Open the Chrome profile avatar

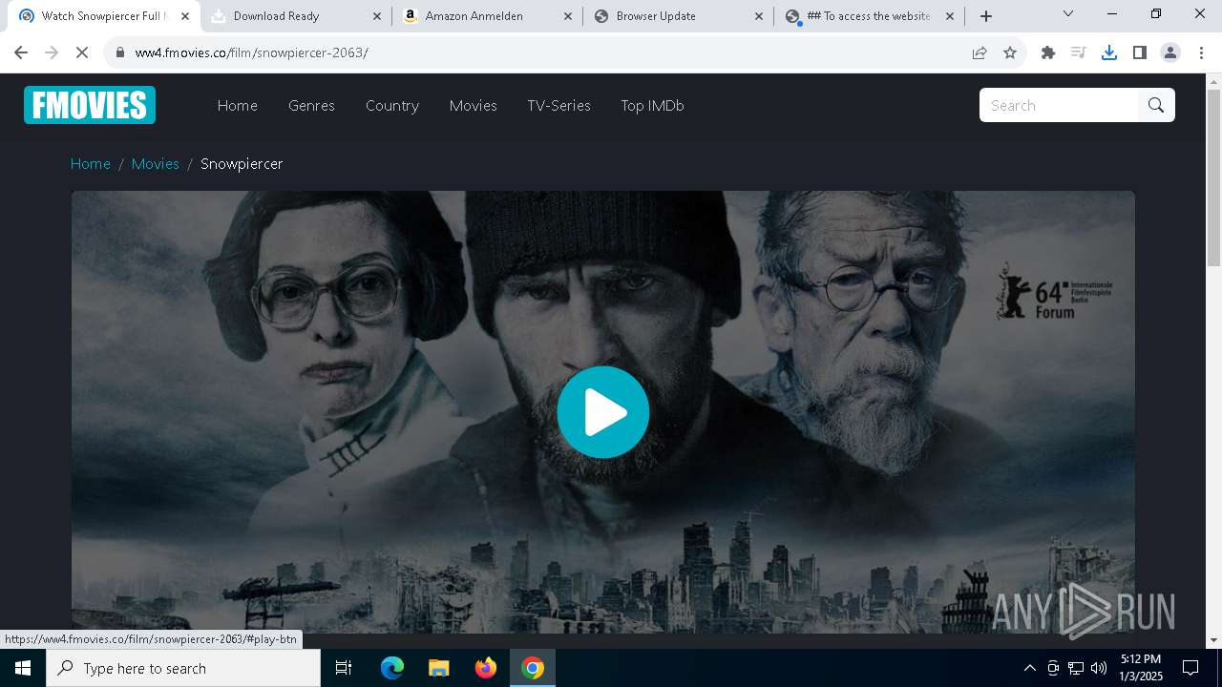tap(1170, 52)
